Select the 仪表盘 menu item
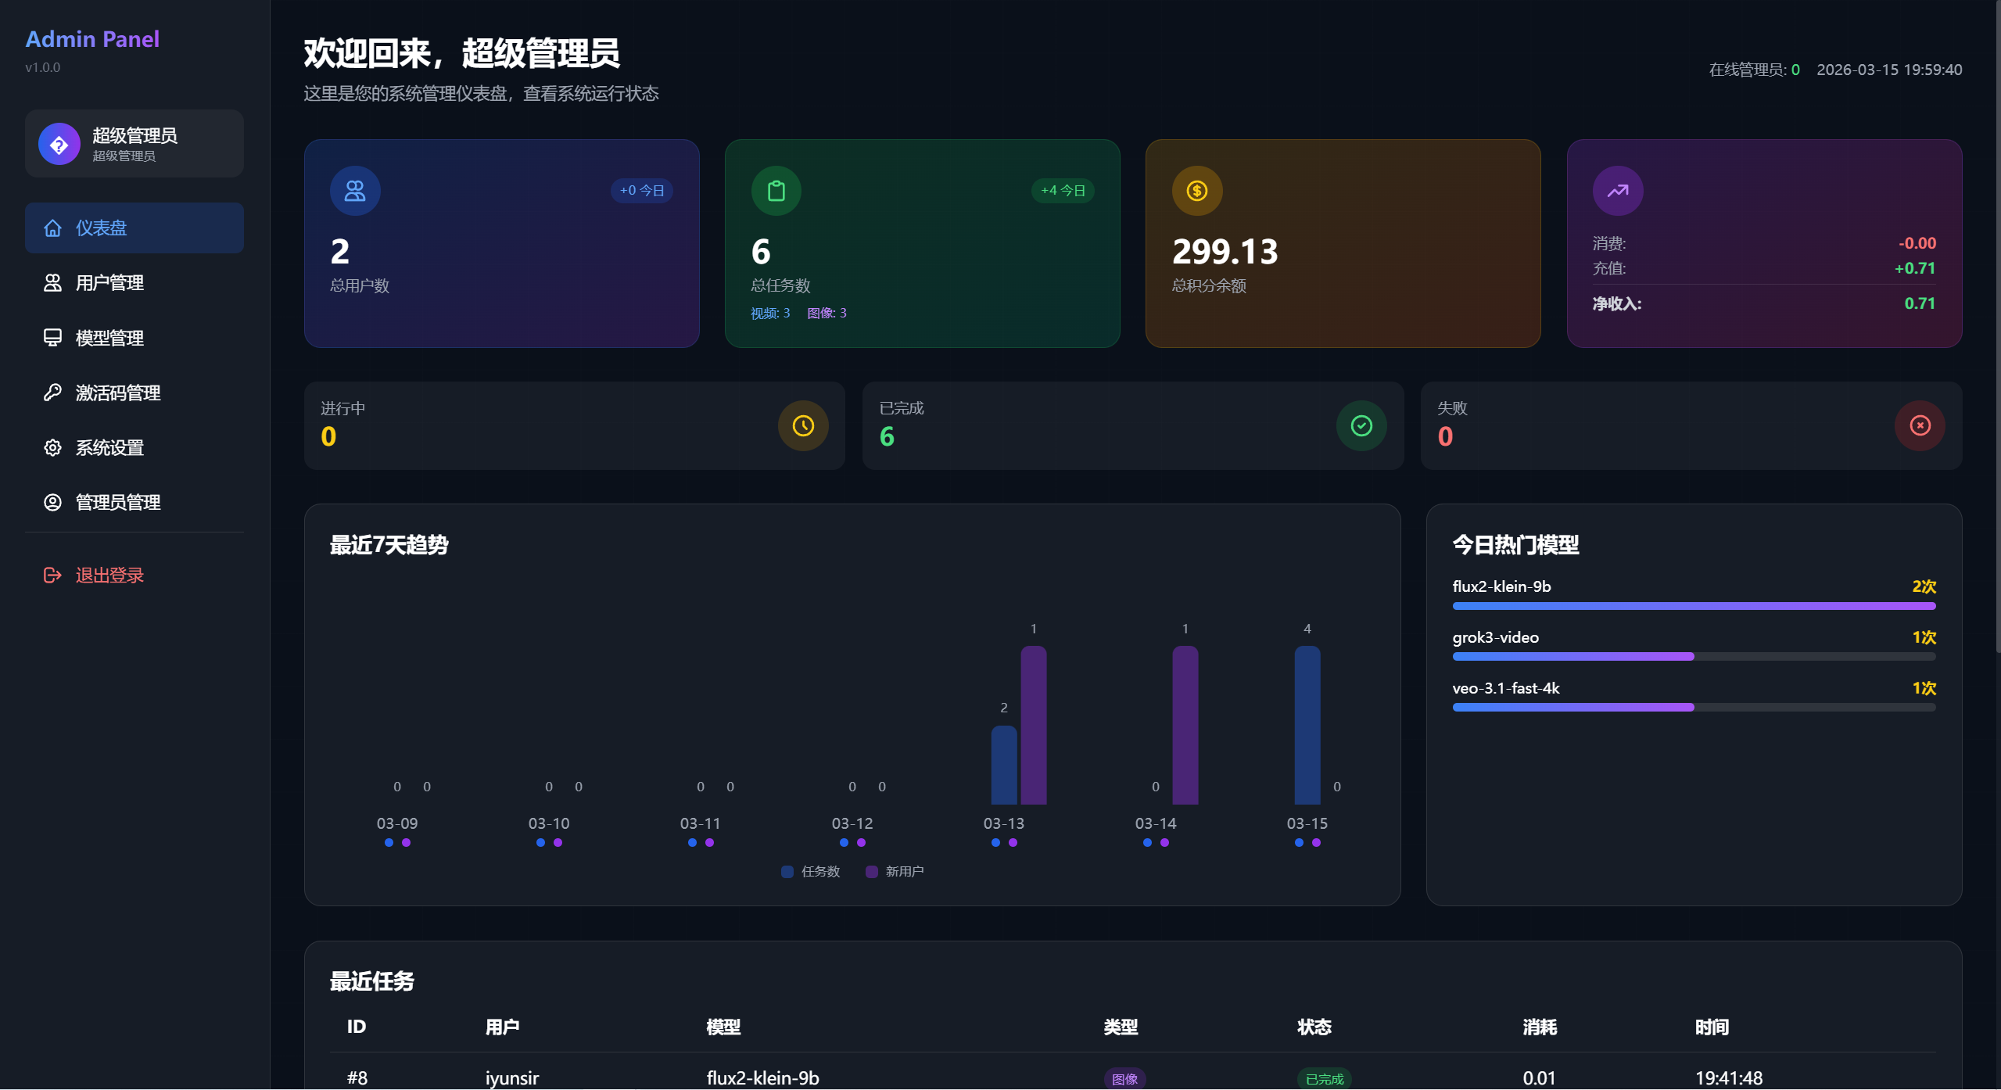 134,228
